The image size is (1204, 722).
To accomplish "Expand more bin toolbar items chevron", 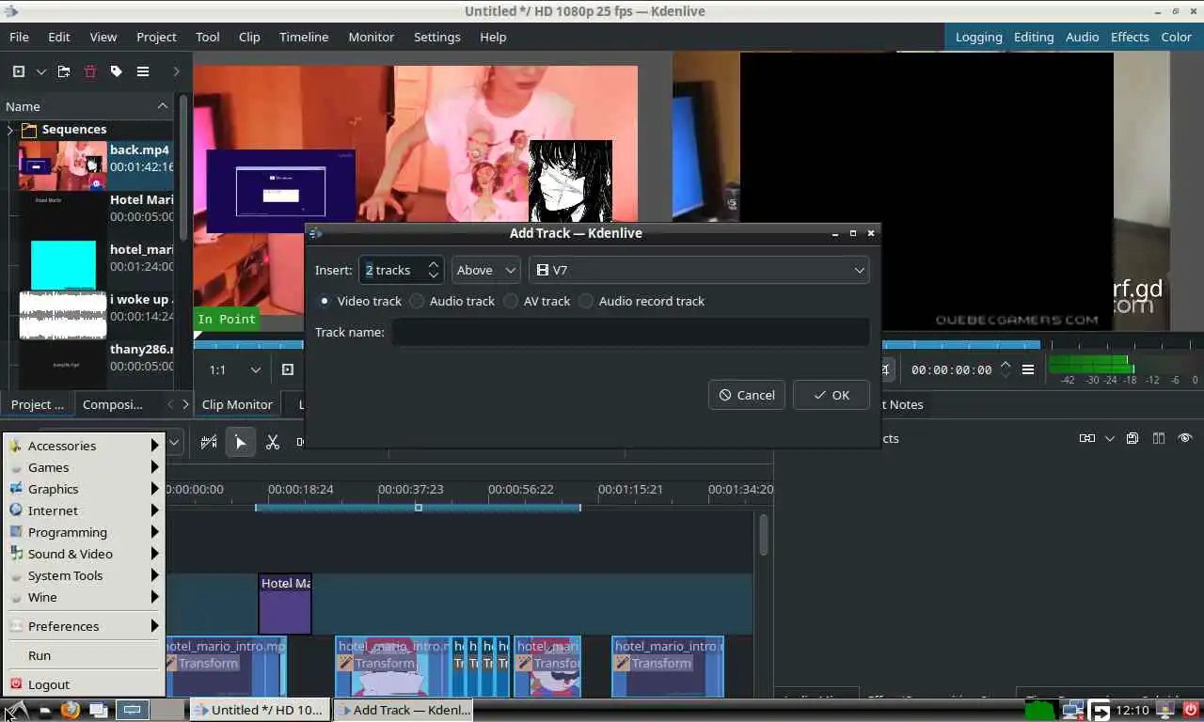I will pyautogui.click(x=176, y=71).
